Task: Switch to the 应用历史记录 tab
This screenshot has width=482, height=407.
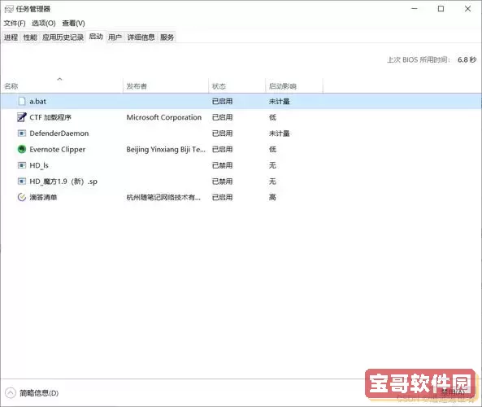Action: (x=63, y=37)
